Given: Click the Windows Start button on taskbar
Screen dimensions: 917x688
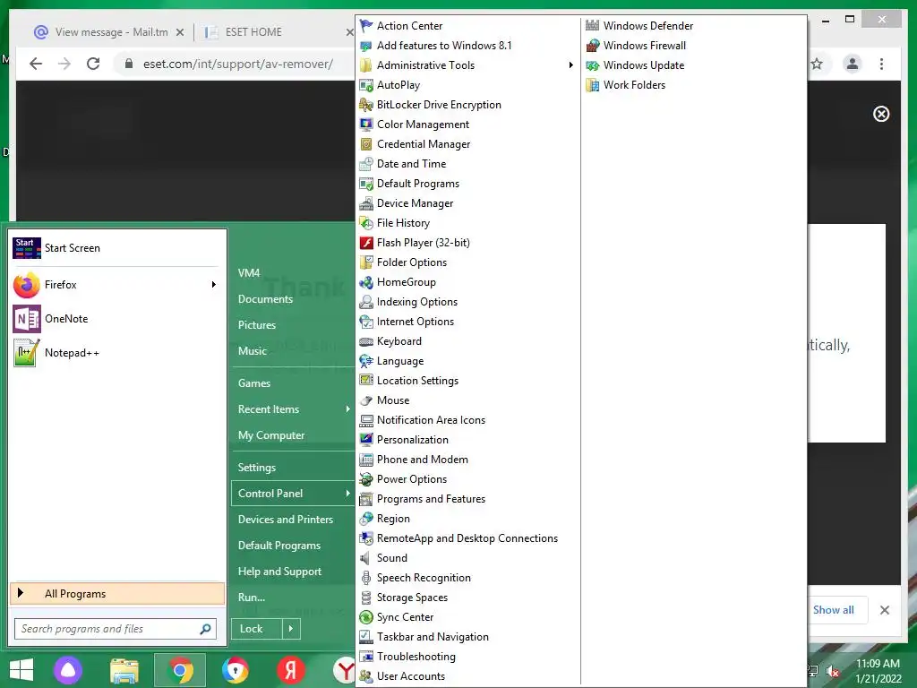Looking at the screenshot, I should pyautogui.click(x=21, y=670).
